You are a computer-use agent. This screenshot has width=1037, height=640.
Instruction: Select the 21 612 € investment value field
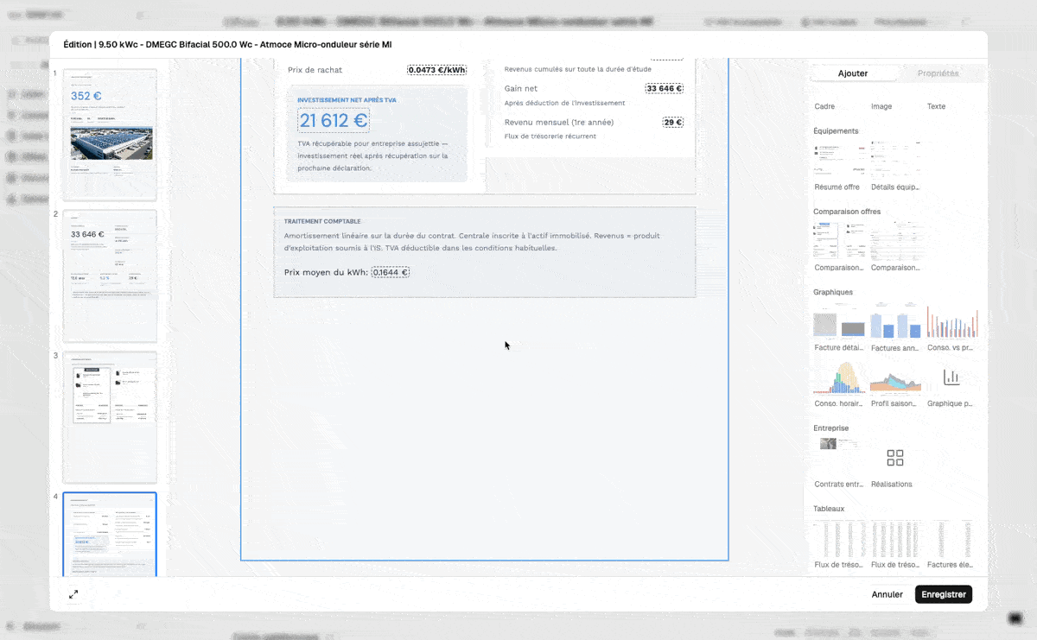[334, 121]
